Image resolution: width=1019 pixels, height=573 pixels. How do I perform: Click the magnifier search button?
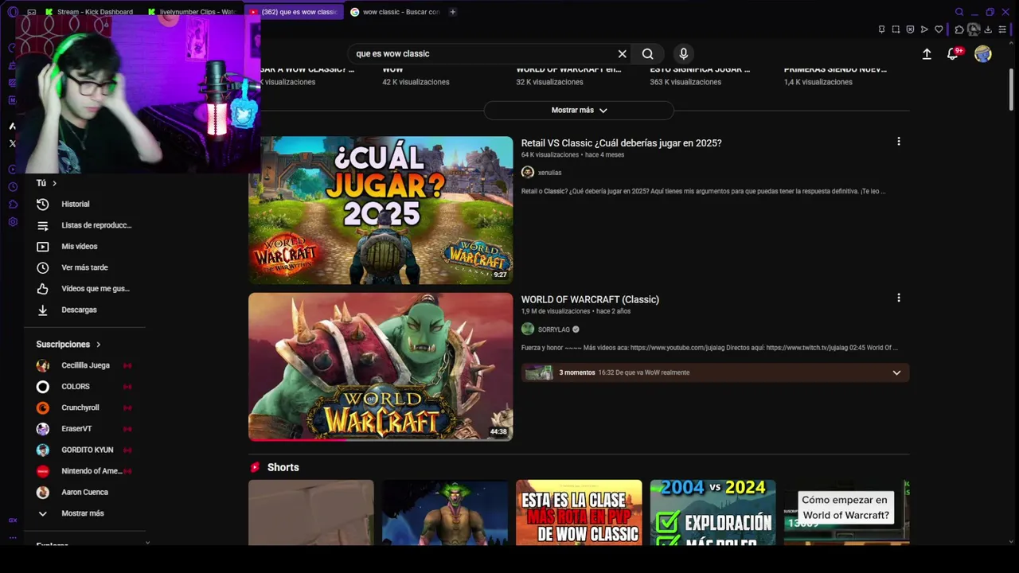click(x=648, y=53)
